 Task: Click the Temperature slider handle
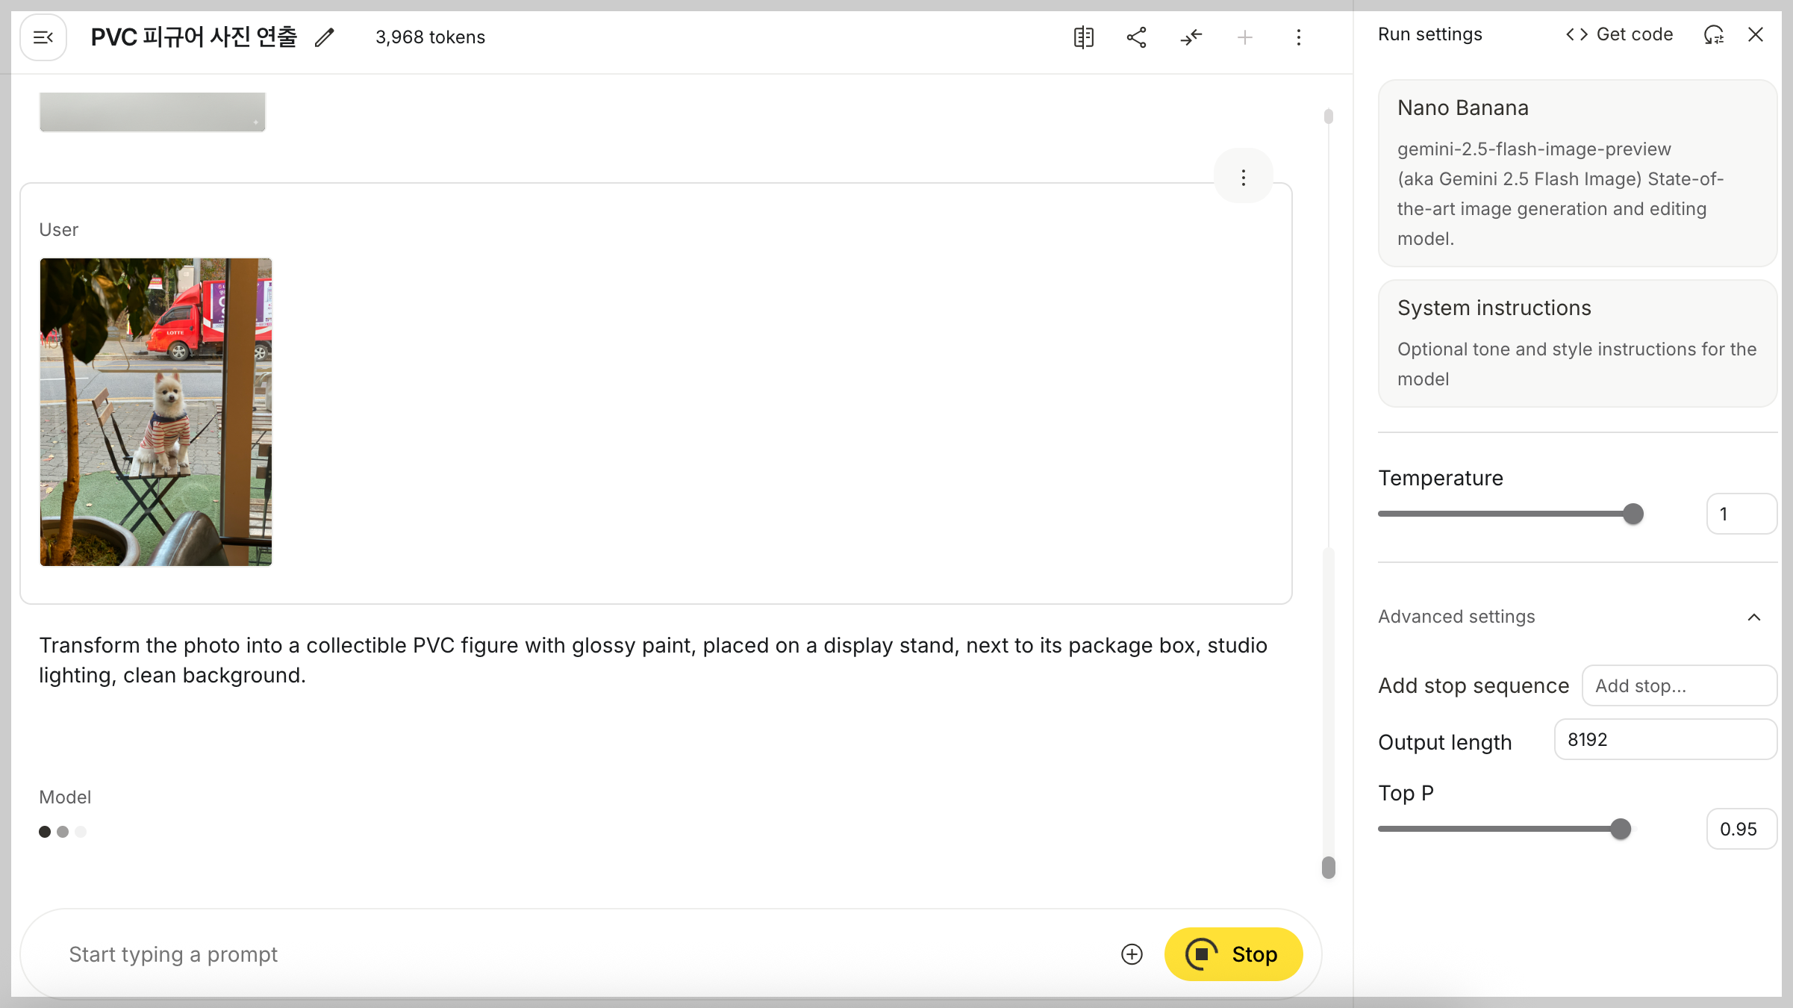click(x=1633, y=514)
